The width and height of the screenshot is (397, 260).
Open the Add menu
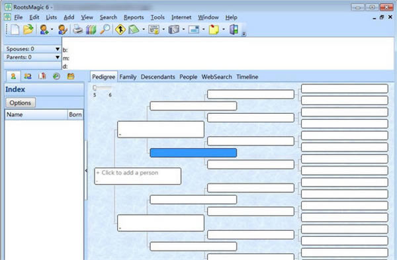(69, 17)
